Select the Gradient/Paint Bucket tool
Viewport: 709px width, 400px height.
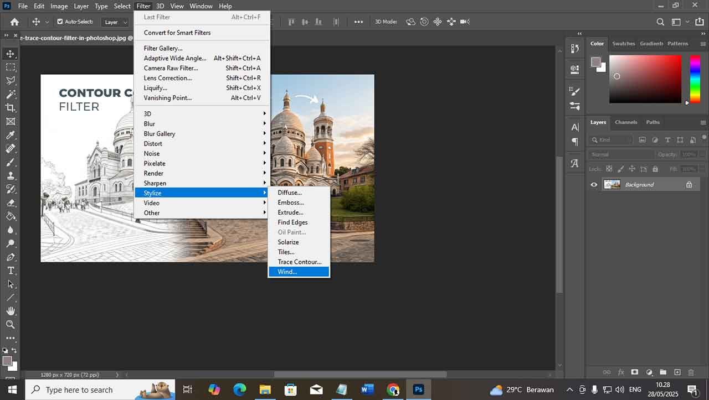click(x=11, y=216)
